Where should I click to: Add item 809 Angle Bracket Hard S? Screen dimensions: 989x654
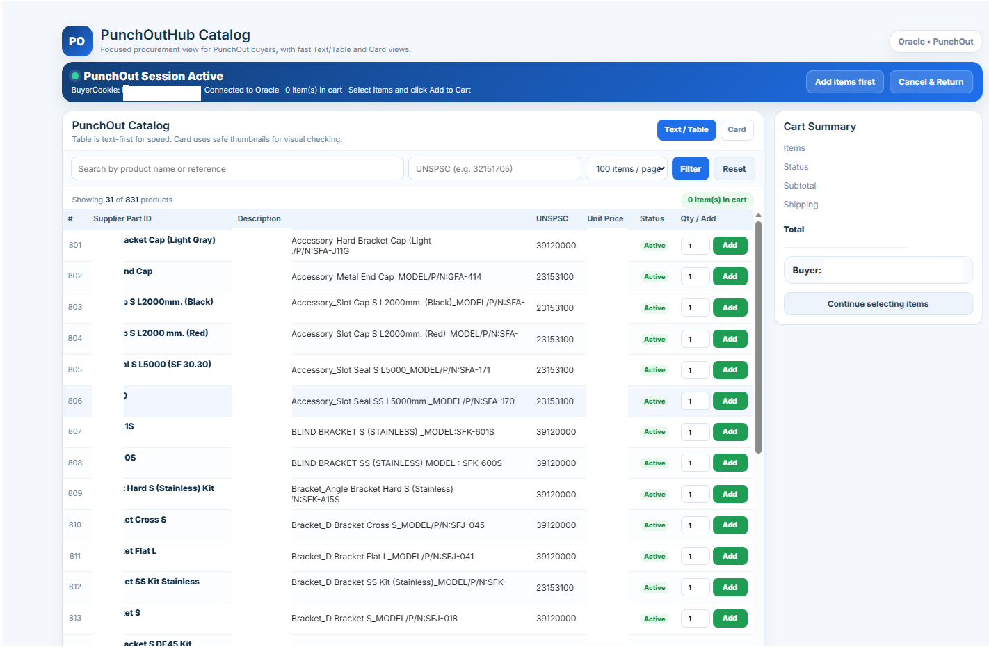(730, 494)
